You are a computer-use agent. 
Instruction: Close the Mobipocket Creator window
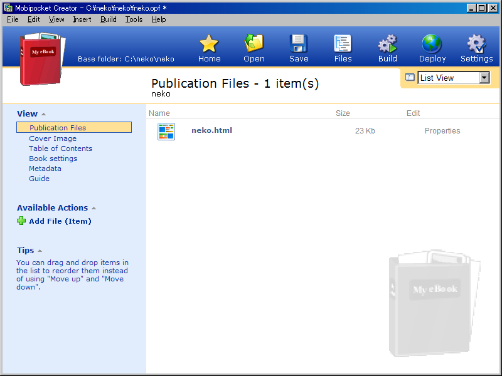coord(493,8)
